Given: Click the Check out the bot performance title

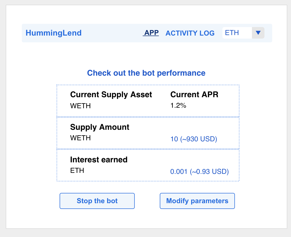Looking at the screenshot, I should coord(146,73).
